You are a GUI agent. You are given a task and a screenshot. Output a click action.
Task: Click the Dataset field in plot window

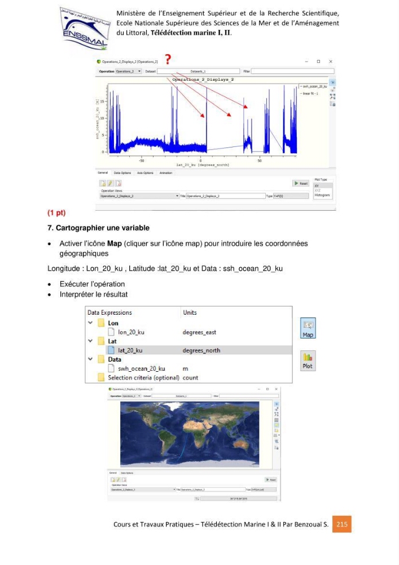click(x=198, y=71)
